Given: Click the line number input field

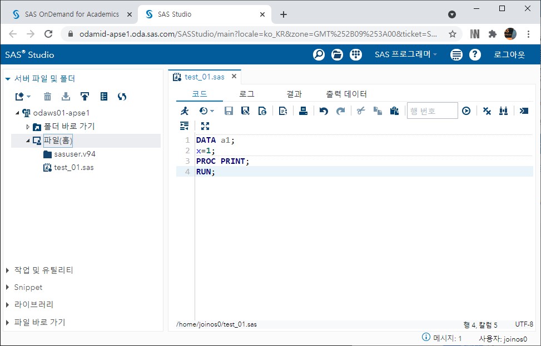Looking at the screenshot, I should point(433,111).
